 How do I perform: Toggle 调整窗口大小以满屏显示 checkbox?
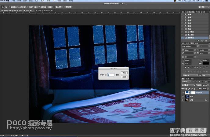pos(10,7)
